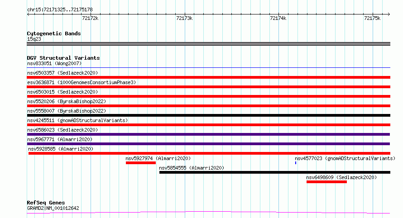Click the 15q23 band label

click(34, 39)
